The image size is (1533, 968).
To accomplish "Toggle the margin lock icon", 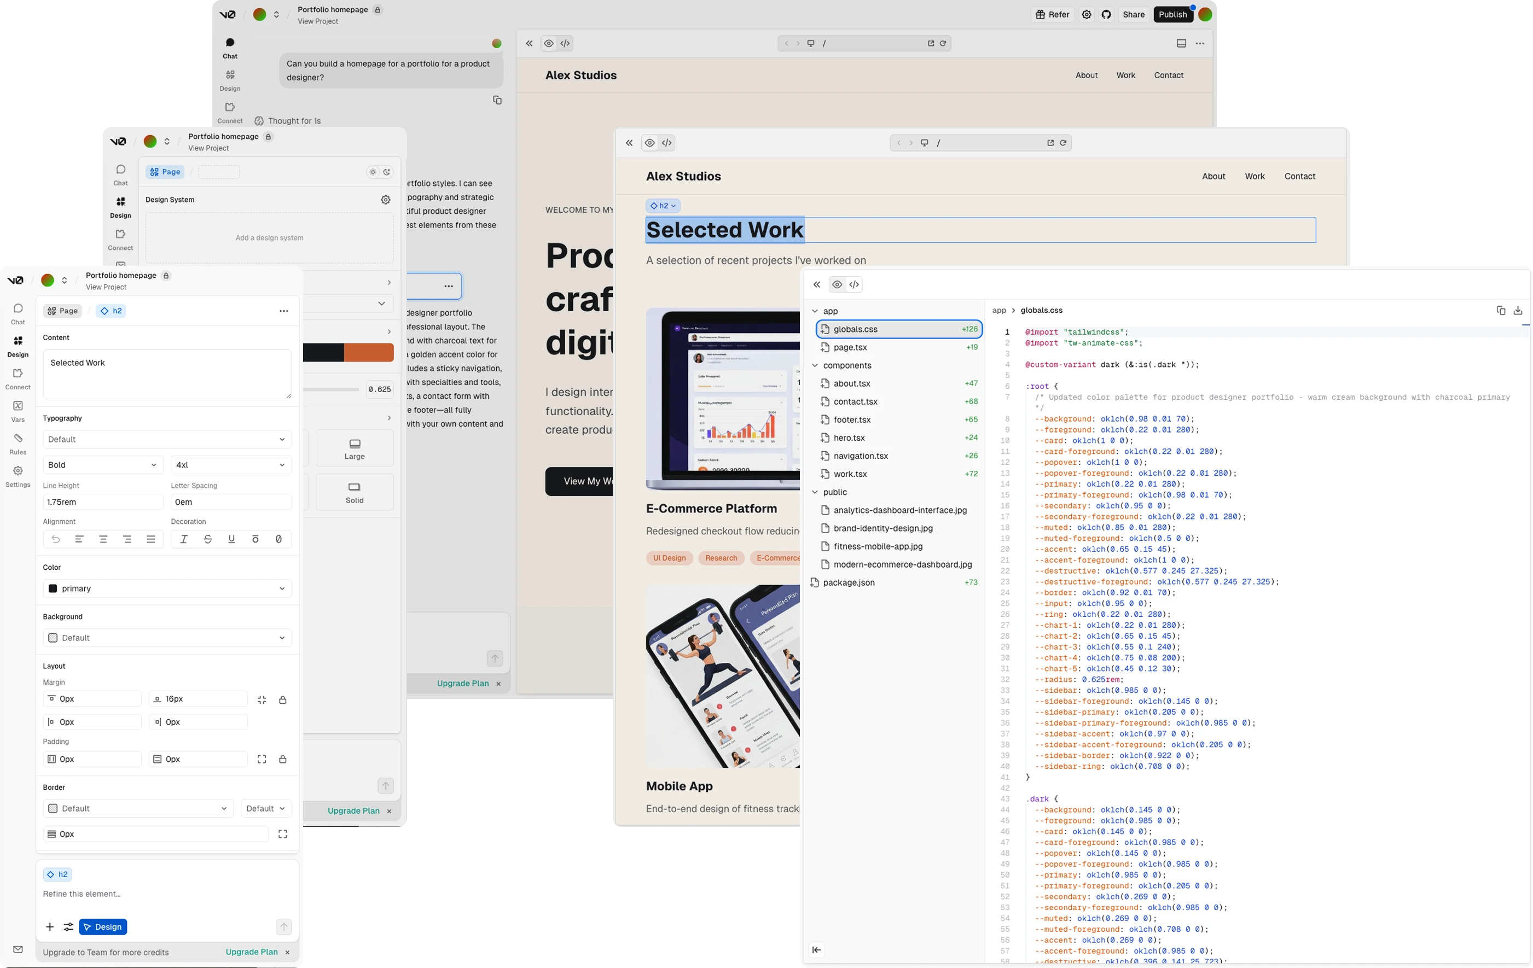I will click(x=283, y=699).
